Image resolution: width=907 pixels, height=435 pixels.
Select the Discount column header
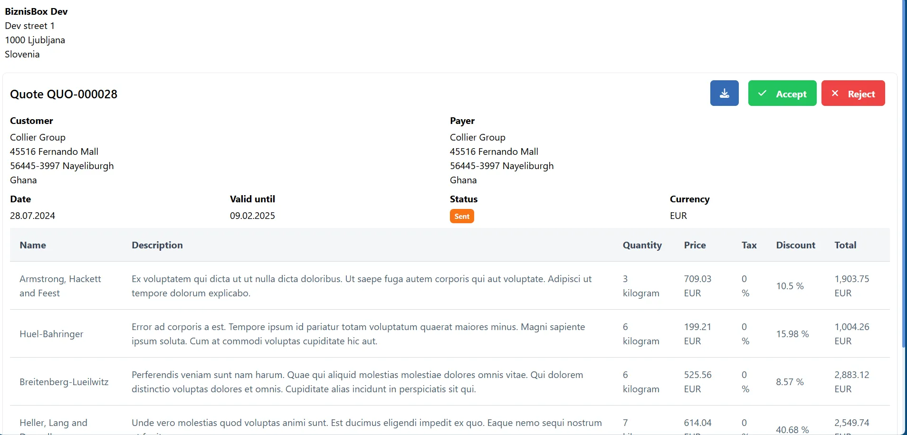795,245
